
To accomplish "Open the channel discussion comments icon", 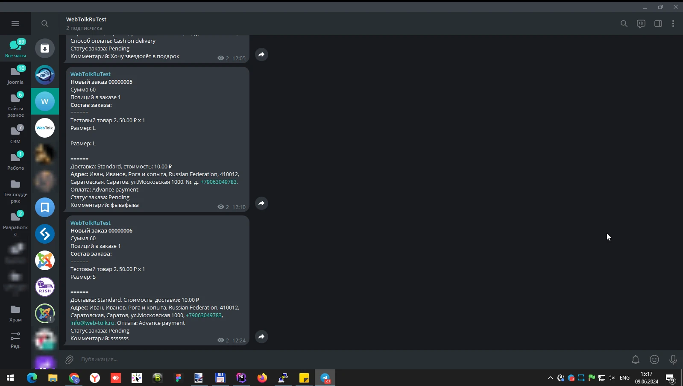I will tap(641, 24).
